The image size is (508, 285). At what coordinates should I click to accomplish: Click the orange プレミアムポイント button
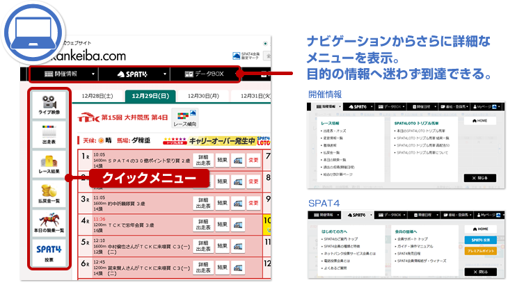pos(480,251)
